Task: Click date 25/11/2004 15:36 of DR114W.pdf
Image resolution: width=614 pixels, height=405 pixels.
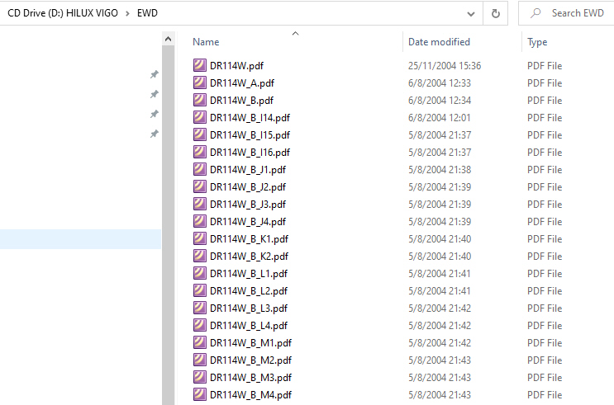Action: 445,66
